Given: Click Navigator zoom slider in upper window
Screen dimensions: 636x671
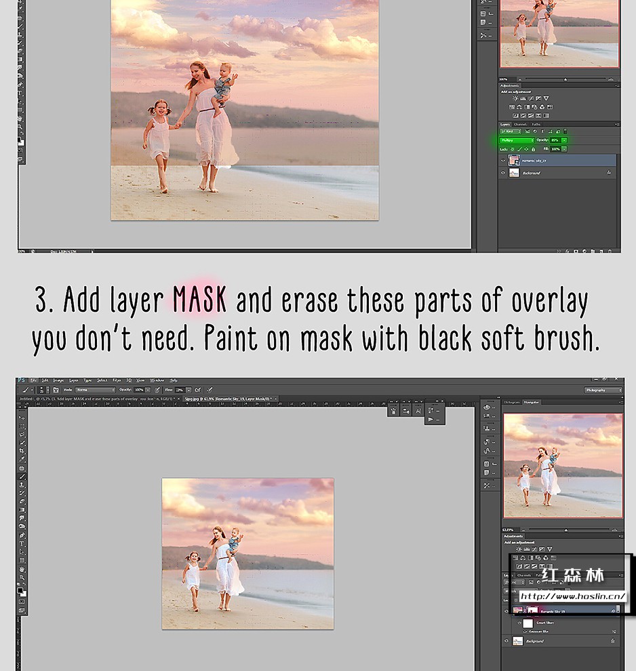Looking at the screenshot, I should click(x=565, y=79).
